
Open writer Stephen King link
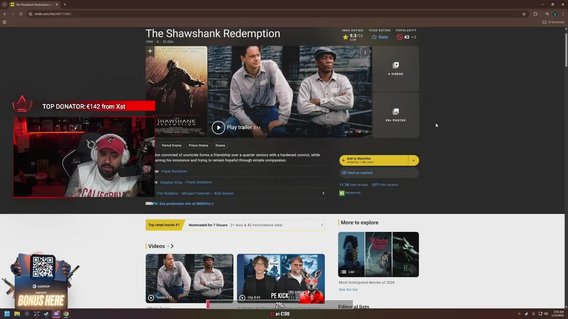click(x=171, y=183)
